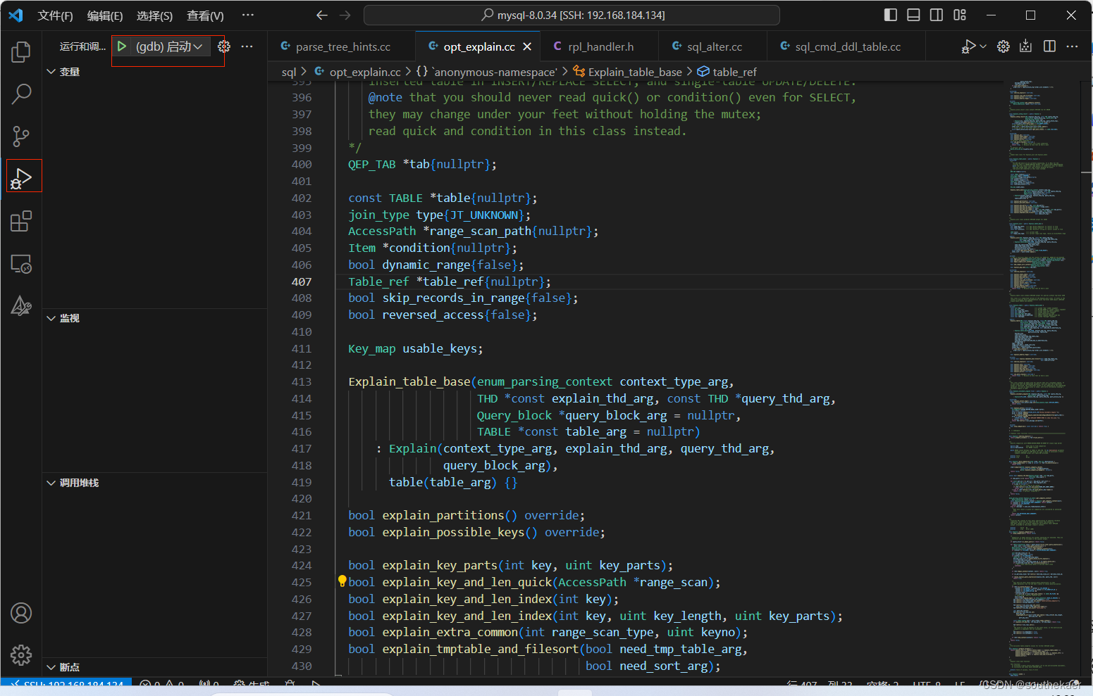Screen dimensions: 1093x696
Task: Close the opt_explain.cc editor tab
Action: pyautogui.click(x=526, y=46)
